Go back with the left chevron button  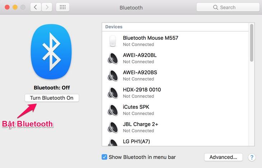click(36, 7)
